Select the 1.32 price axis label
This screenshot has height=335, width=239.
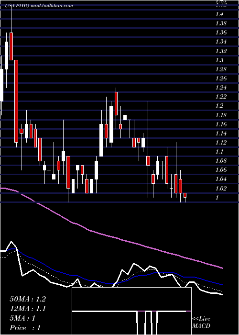tap(221, 51)
